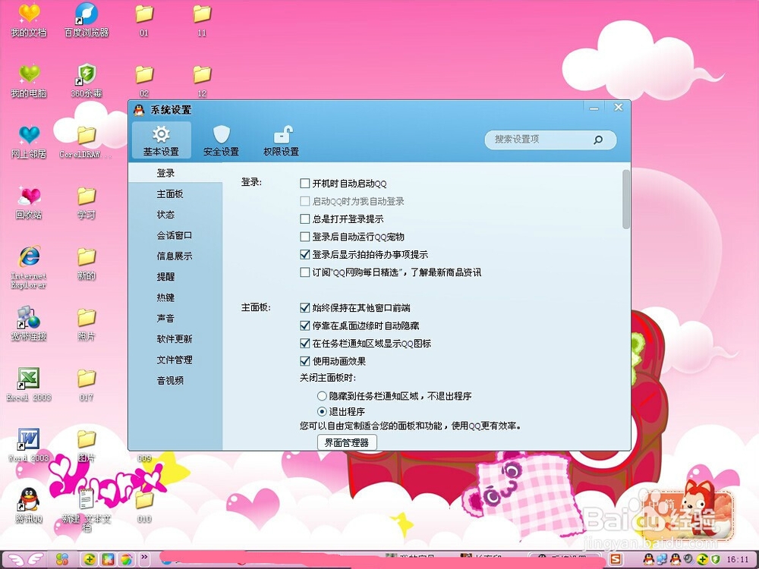Choose 隐藏到任务栏通知区域，不退出程序 radio option
Screen dimensions: 759x569
(322, 396)
